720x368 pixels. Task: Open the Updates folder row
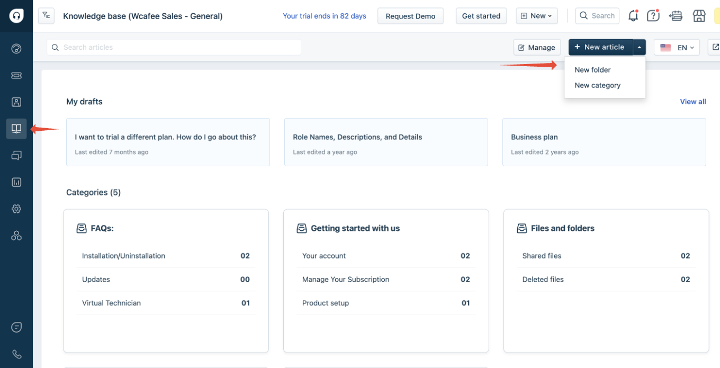click(166, 280)
